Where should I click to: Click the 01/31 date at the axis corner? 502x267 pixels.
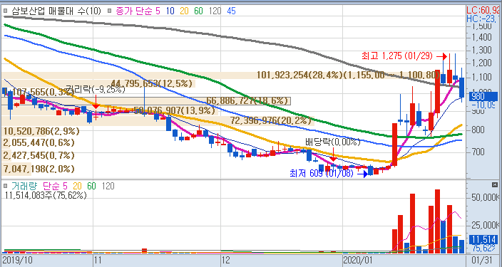(x=481, y=261)
